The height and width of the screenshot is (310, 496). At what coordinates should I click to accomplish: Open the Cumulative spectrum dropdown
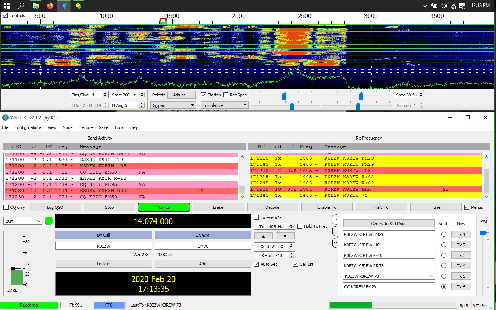pos(224,105)
